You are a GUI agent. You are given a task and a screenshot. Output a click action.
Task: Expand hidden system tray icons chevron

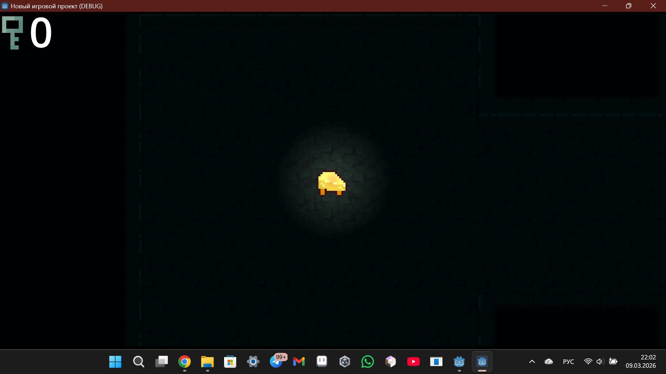point(532,362)
